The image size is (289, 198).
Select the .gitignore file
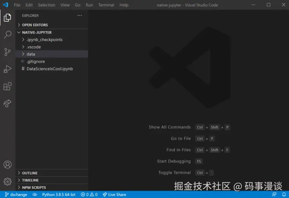coord(52,61)
